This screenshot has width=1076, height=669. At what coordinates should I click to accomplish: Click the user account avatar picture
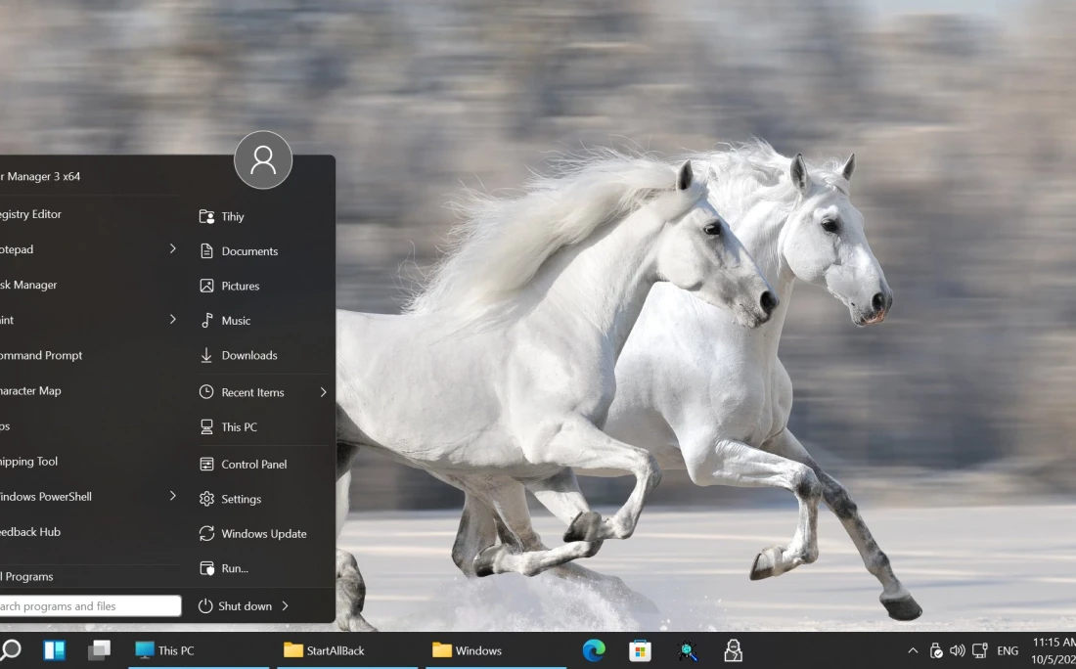click(263, 159)
